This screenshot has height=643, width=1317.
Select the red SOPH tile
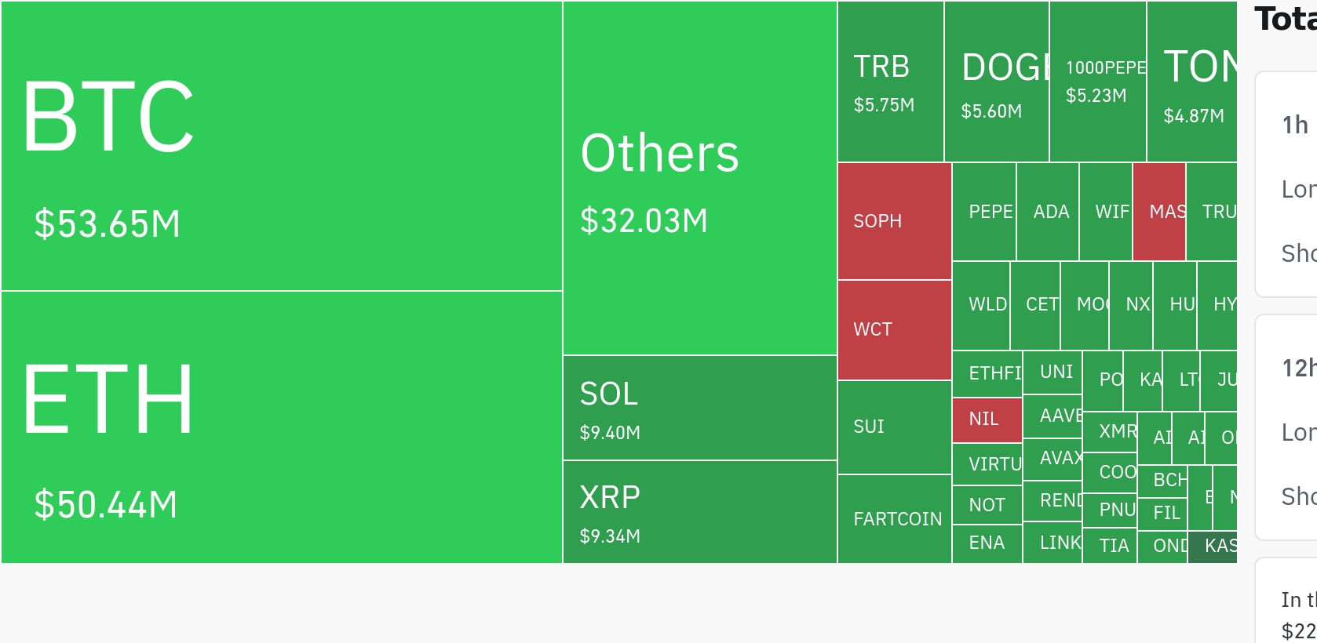894,221
